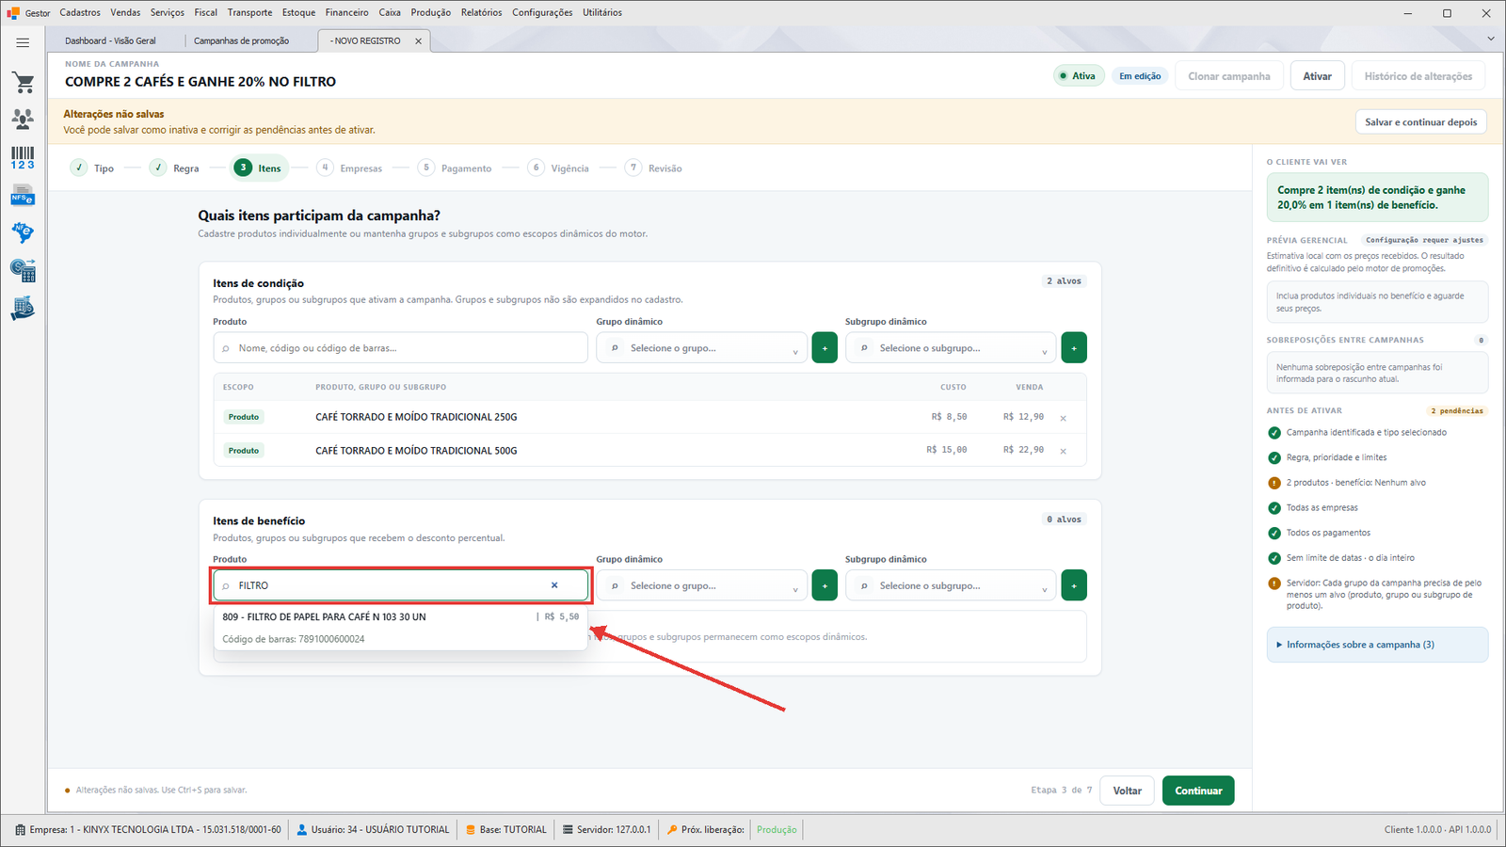Open benefit Subgrupo dinâmico dropdown
Viewport: 1506px width, 847px height.
[x=951, y=585]
